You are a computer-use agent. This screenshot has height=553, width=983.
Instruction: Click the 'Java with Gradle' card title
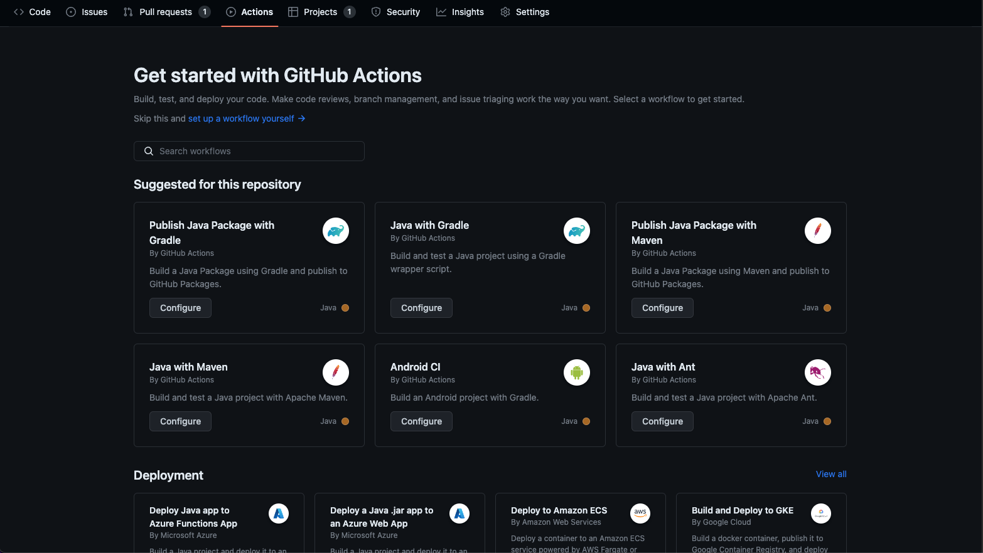[x=429, y=225]
